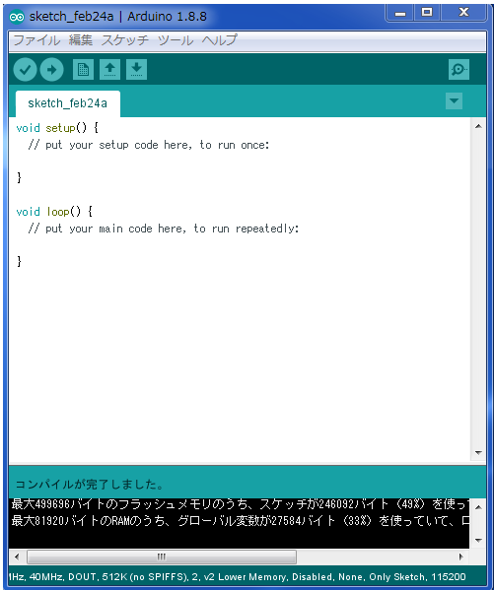Click the comment 'put your main code here'

115,229
